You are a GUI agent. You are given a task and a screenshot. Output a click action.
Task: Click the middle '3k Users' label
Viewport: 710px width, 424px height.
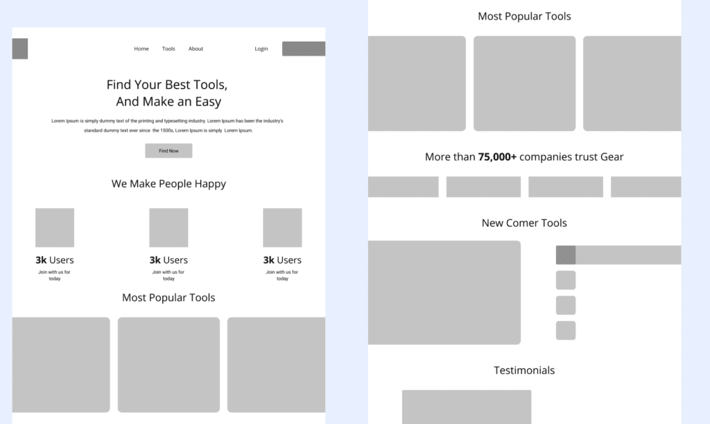(x=168, y=260)
